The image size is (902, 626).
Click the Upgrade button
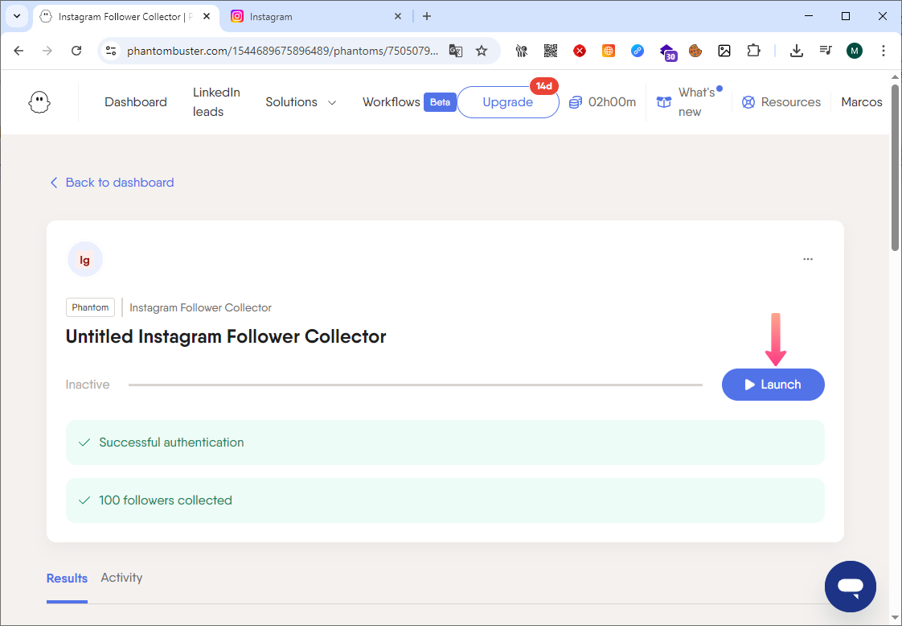pos(507,102)
